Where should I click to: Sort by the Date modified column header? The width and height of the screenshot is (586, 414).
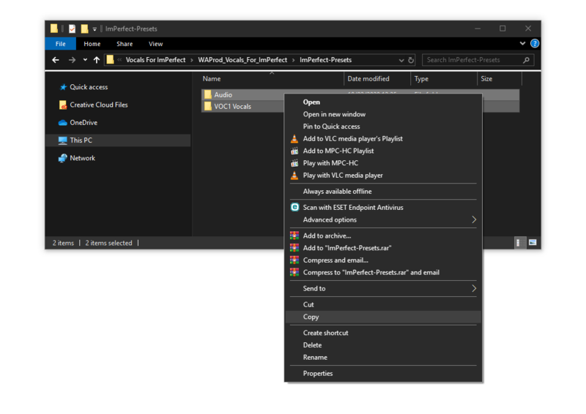(x=368, y=79)
